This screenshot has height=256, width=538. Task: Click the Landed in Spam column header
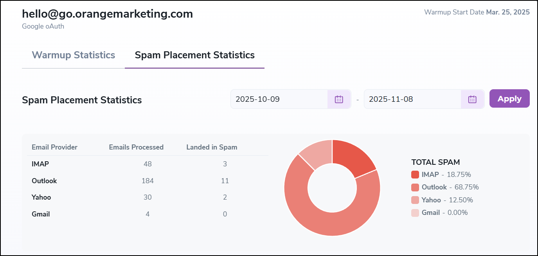212,148
